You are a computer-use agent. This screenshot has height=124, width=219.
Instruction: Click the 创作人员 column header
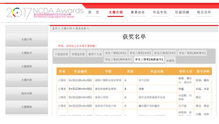186,71
